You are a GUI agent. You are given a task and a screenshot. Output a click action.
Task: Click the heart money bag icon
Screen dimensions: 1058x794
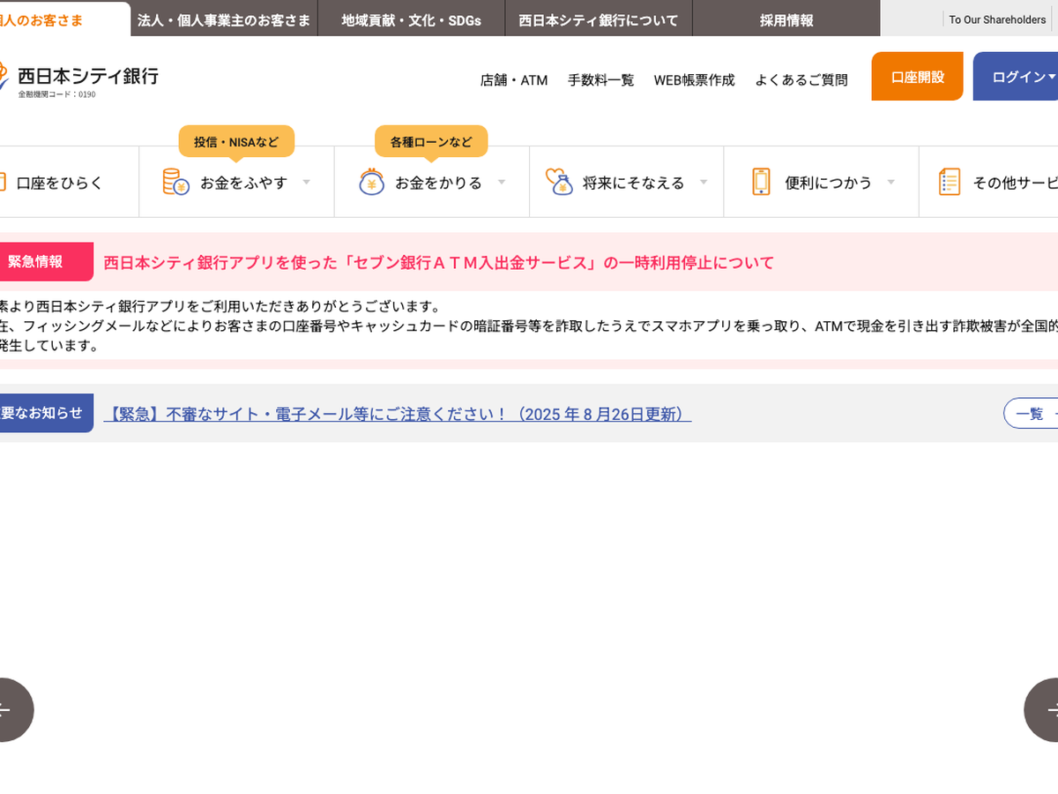coord(559,182)
